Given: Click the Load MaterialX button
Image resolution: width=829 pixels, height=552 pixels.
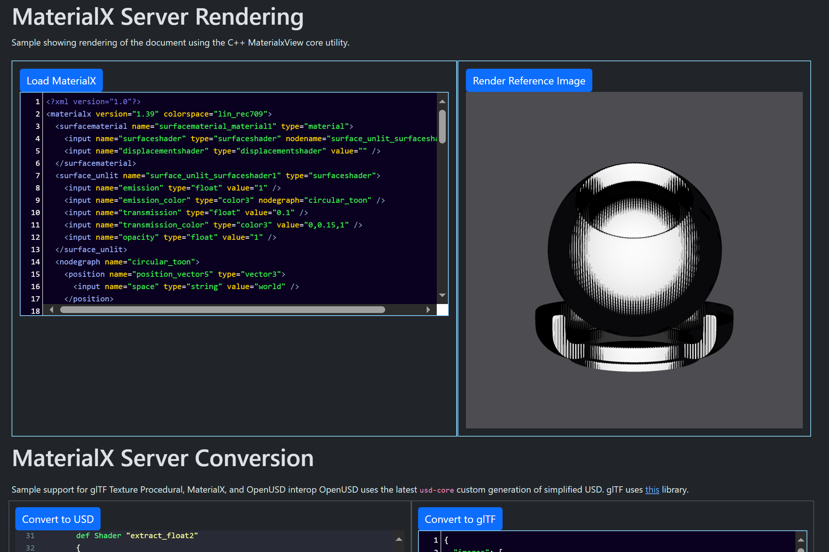Looking at the screenshot, I should pyautogui.click(x=61, y=81).
